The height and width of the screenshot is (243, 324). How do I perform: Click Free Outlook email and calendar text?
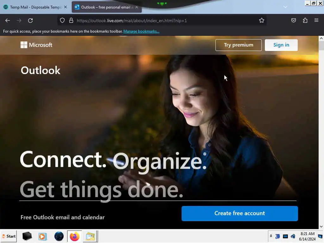tap(63, 217)
